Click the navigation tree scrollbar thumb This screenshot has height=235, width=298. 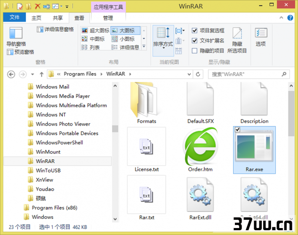coord(115,128)
